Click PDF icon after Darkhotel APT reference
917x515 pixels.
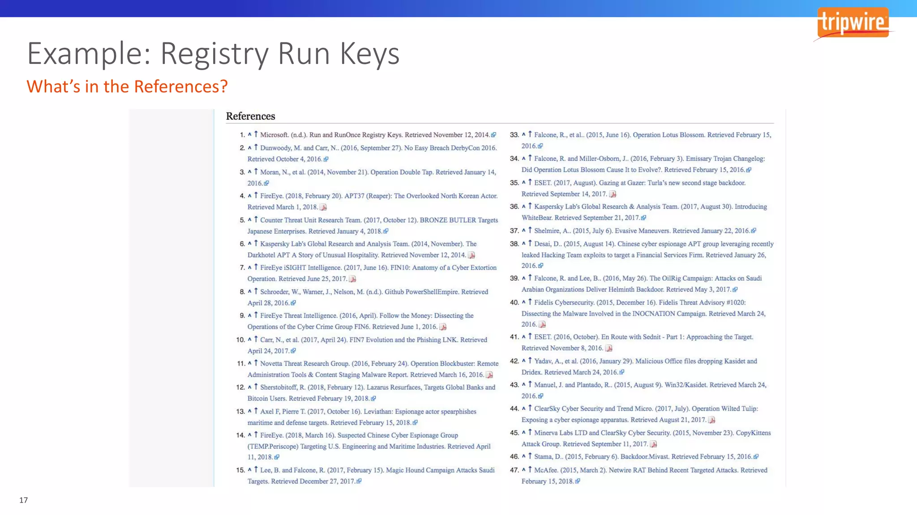[x=471, y=255]
